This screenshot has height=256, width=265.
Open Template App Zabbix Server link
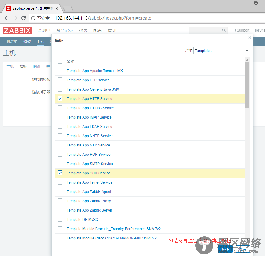[x=90, y=210]
